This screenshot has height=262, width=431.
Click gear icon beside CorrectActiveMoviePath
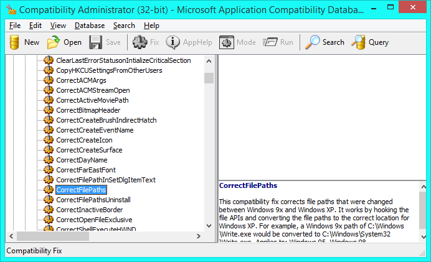(49, 100)
